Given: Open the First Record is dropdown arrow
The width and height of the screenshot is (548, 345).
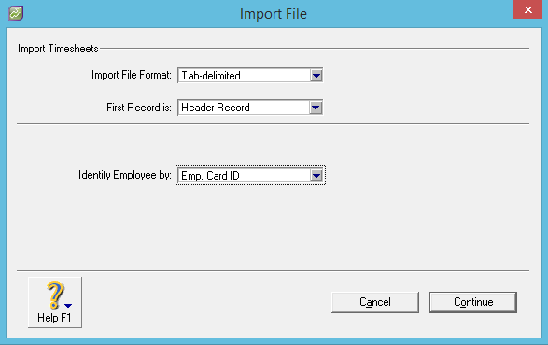Looking at the screenshot, I should point(316,108).
